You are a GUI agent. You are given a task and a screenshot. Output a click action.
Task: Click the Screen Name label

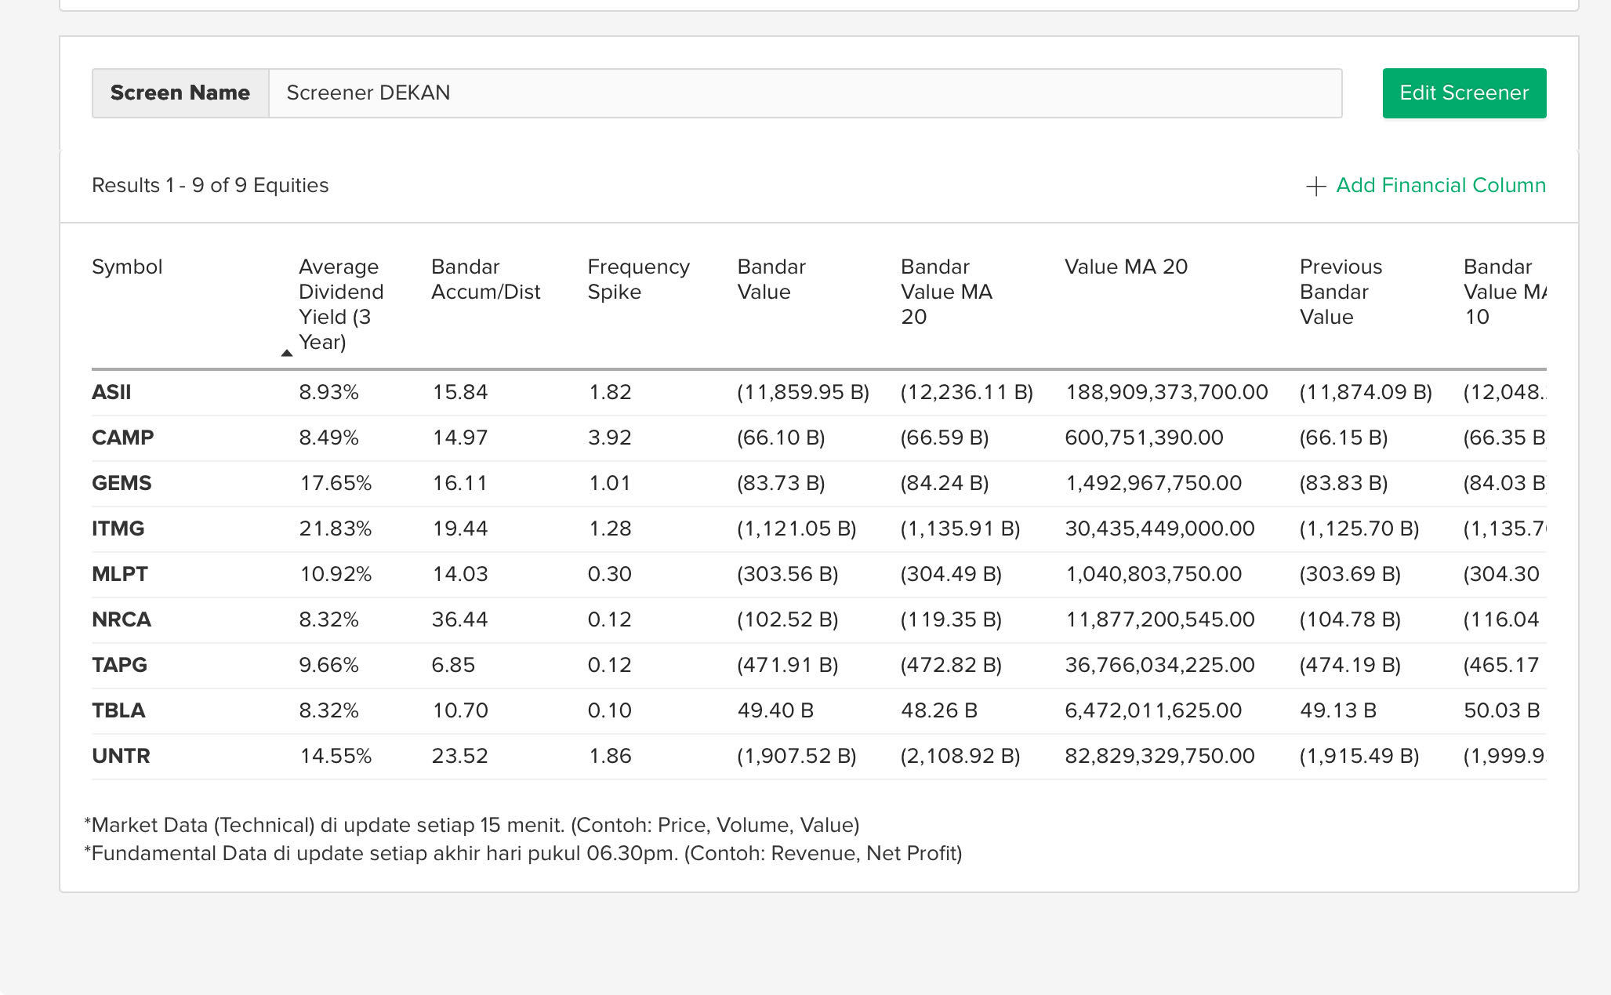point(180,93)
